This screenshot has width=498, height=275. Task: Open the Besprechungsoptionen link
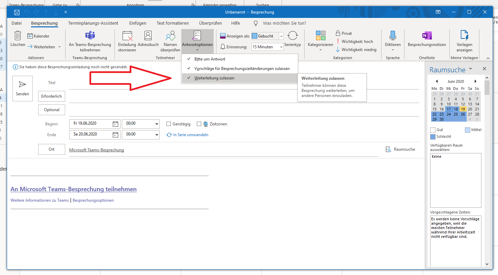[93, 200]
